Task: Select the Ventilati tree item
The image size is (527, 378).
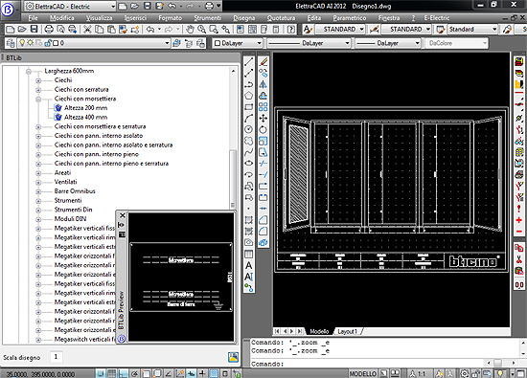Action: [x=65, y=182]
